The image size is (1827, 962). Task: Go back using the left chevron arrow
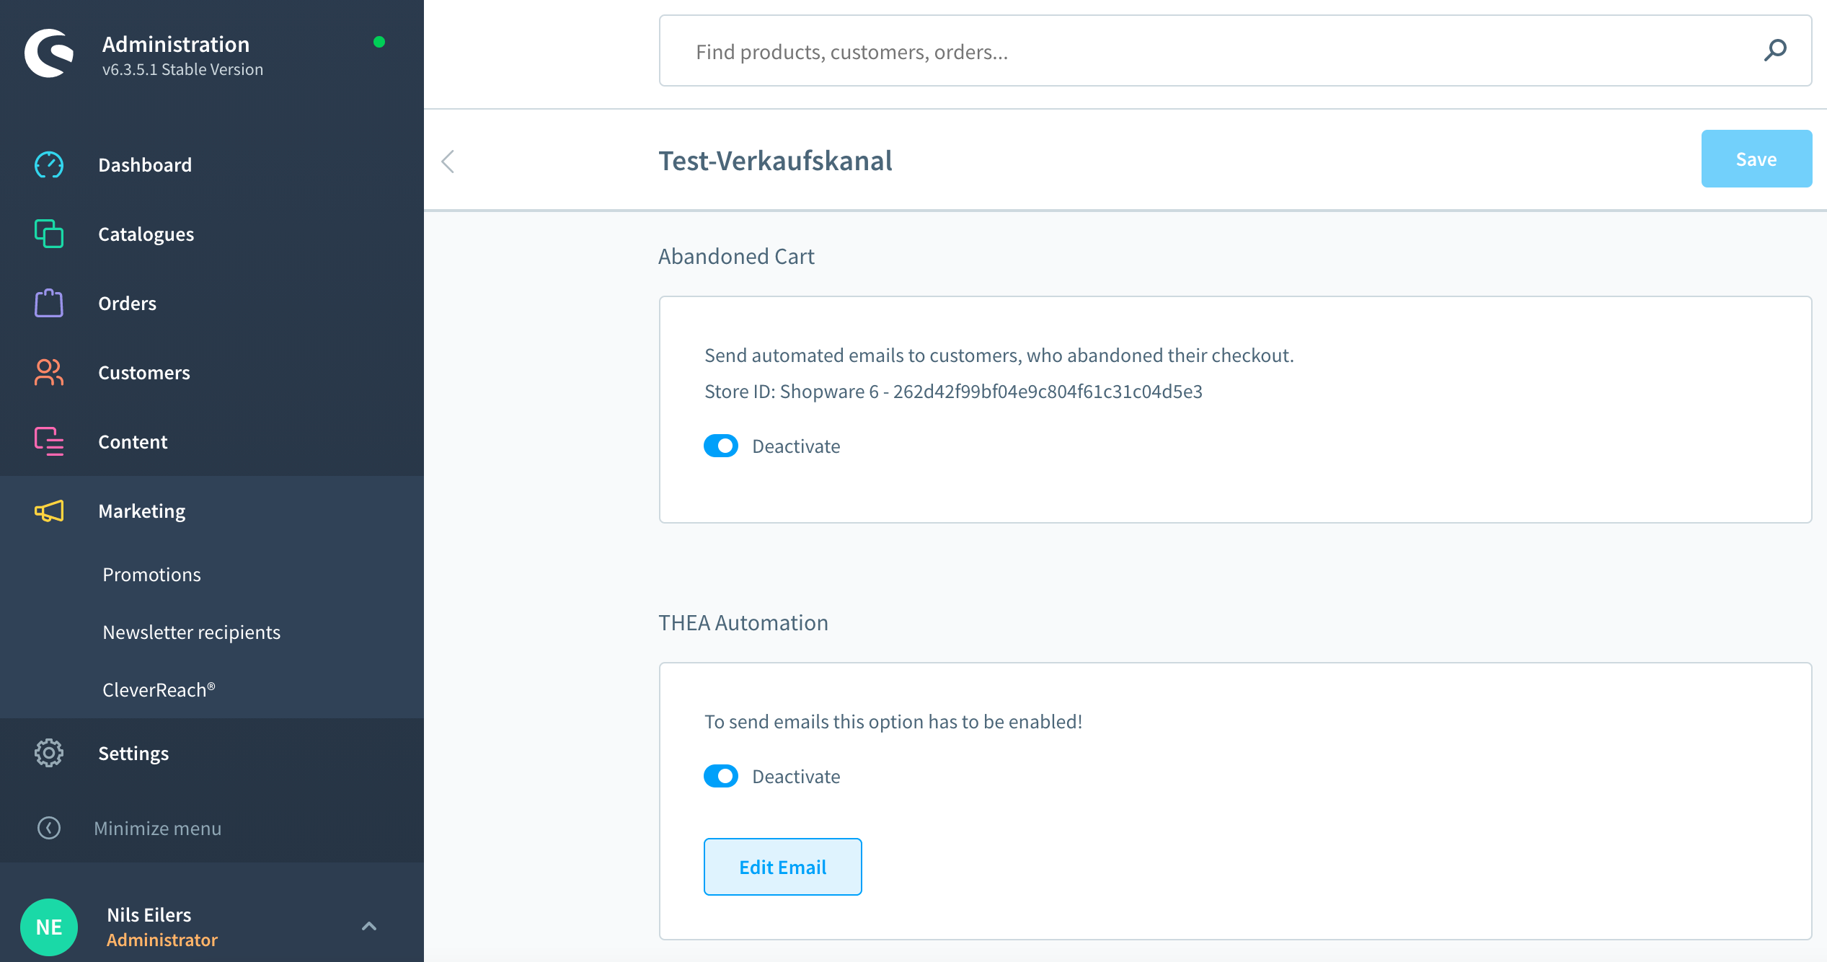(x=448, y=162)
